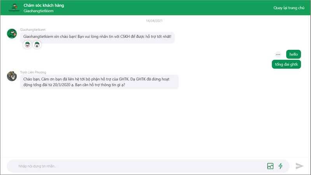Click the "tổng đài ghtk" message bubble
The width and height of the screenshot is (311, 175).
pyautogui.click(x=286, y=65)
